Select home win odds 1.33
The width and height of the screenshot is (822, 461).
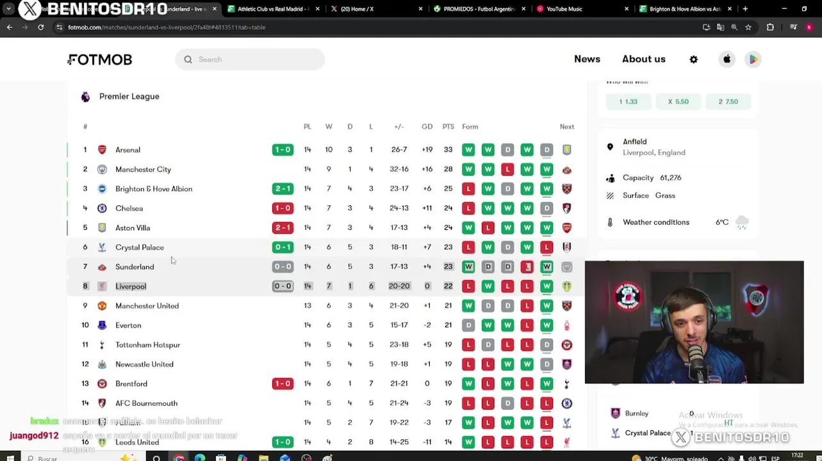tap(628, 102)
